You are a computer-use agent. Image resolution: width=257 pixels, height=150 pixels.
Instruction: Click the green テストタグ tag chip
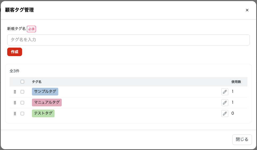click(43, 113)
